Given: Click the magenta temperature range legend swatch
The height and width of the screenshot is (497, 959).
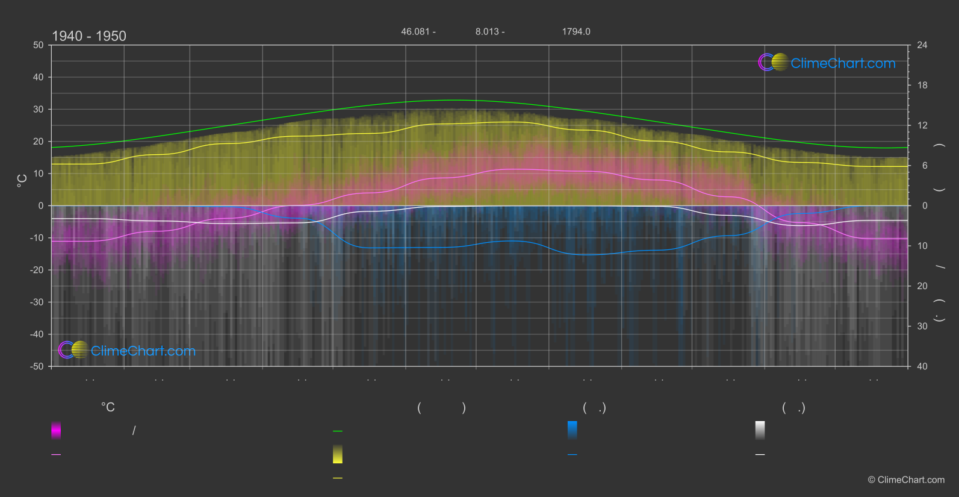Looking at the screenshot, I should click(56, 430).
